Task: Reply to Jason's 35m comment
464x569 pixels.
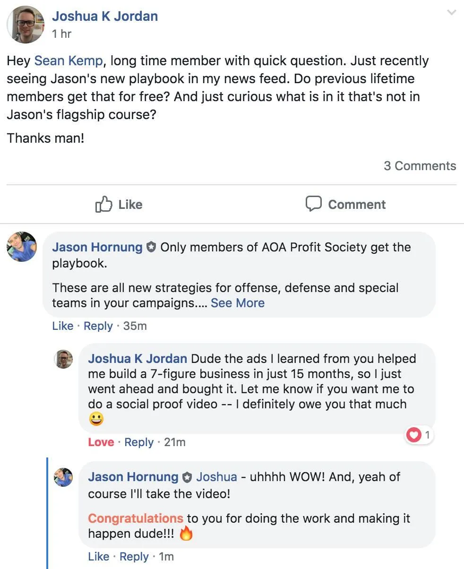Action: click(x=98, y=326)
